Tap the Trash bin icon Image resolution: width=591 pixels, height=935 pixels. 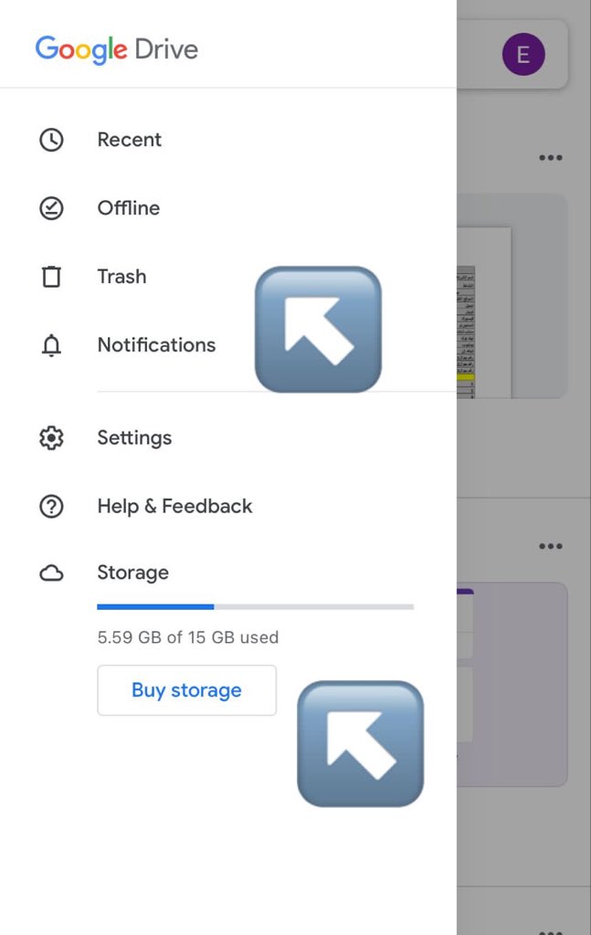pyautogui.click(x=51, y=277)
